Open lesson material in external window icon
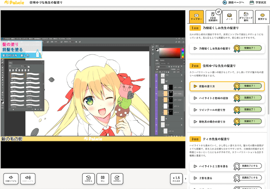This screenshot has height=189, width=270. [x=218, y=12]
